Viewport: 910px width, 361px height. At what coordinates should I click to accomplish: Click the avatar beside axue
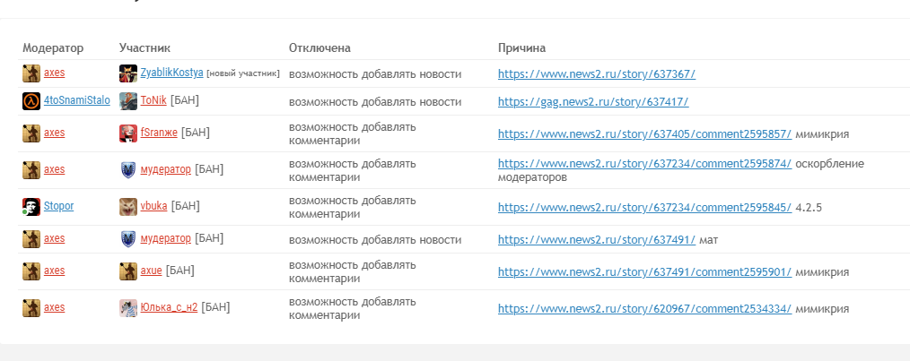point(128,271)
